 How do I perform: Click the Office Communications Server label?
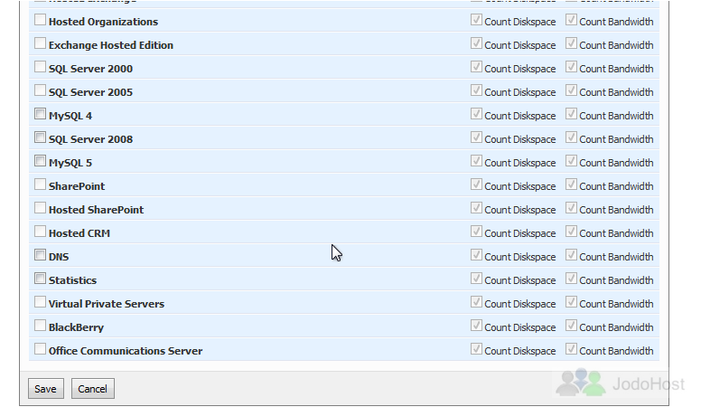pos(126,351)
